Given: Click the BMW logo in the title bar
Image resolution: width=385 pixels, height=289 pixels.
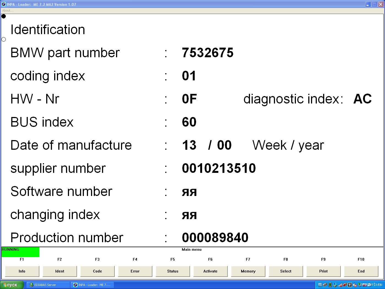Looking at the screenshot, I should point(4,4).
